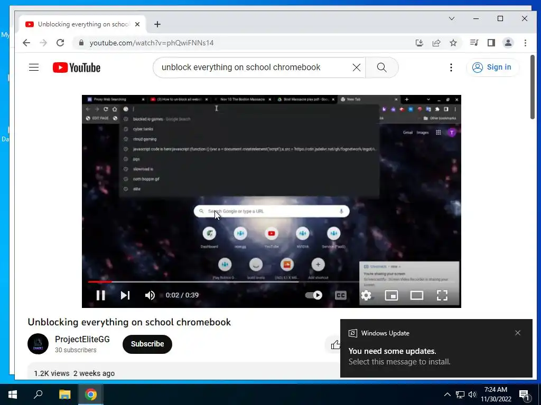Open volume tray icon
This screenshot has height=405, width=541.
472,394
